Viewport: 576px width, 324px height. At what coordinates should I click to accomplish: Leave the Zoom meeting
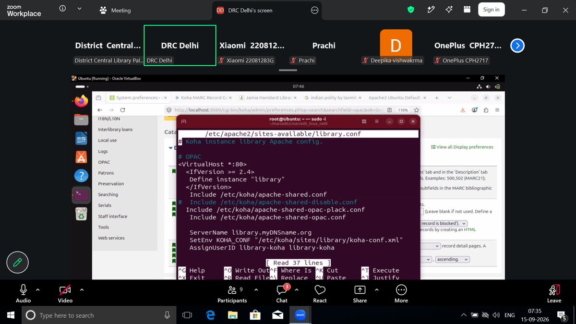coord(554,293)
